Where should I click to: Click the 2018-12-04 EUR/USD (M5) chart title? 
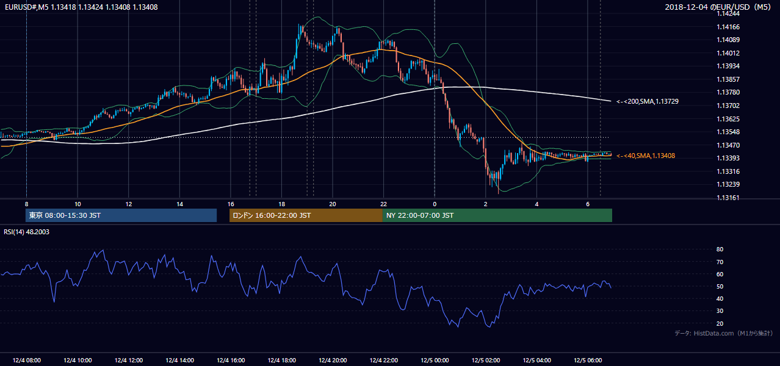coord(719,7)
